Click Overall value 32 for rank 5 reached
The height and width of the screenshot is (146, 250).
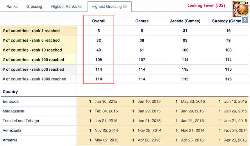point(99,41)
